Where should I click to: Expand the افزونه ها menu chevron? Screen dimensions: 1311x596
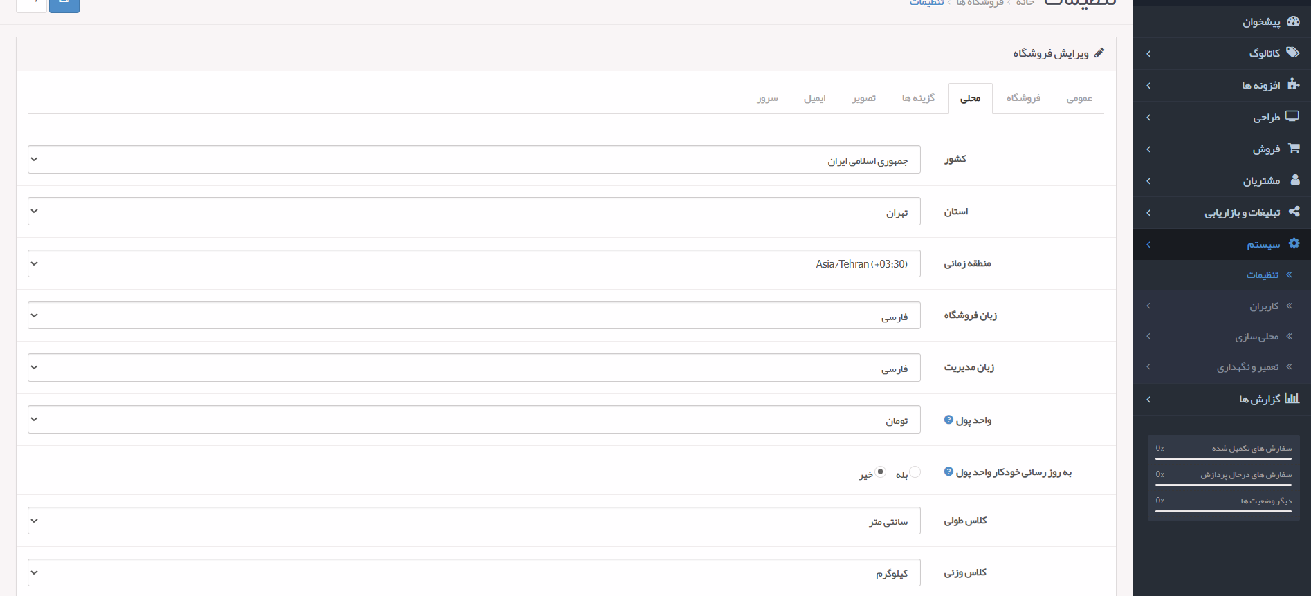point(1148,86)
